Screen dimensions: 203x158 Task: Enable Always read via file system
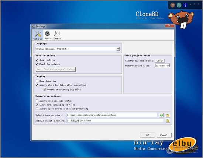coord(37,101)
